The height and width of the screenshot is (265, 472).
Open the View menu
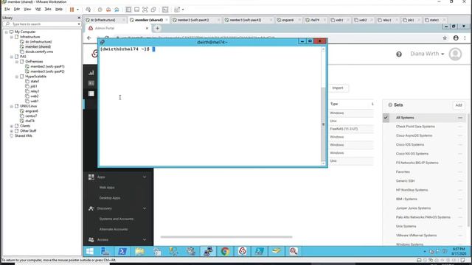coord(27,10)
